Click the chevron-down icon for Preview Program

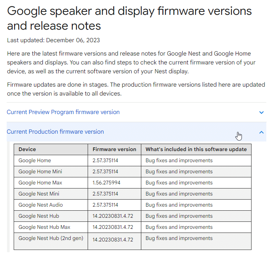coord(261,113)
